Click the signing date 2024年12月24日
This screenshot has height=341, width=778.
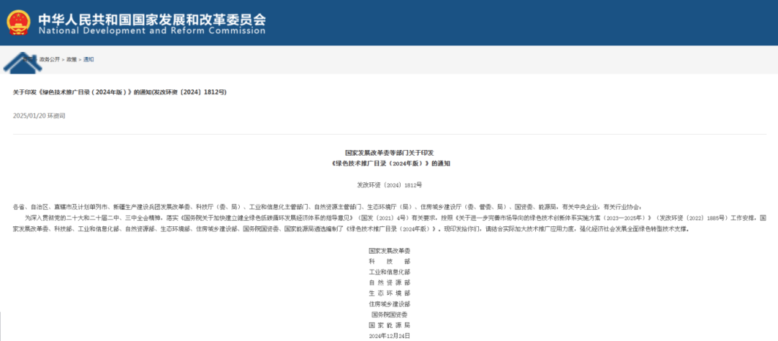click(389, 336)
